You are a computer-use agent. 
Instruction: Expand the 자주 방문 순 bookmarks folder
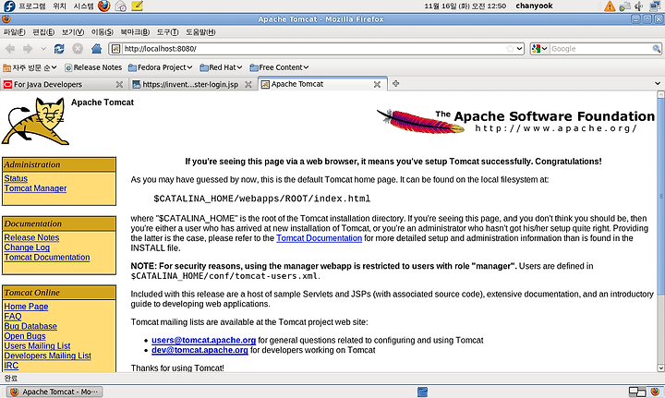tap(30, 67)
